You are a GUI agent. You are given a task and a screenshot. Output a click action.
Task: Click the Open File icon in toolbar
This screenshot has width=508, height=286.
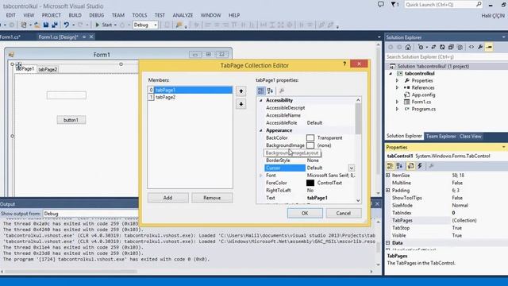[37, 25]
